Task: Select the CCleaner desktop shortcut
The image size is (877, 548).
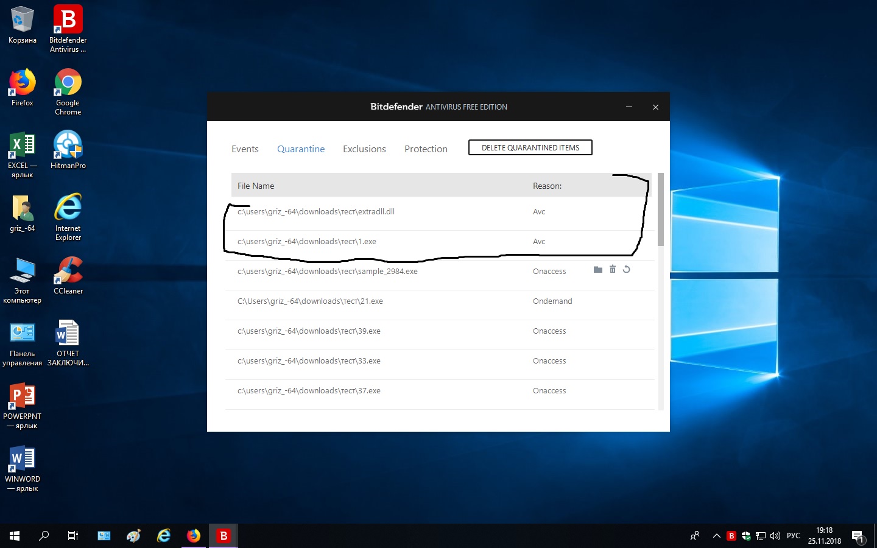Action: point(68,275)
